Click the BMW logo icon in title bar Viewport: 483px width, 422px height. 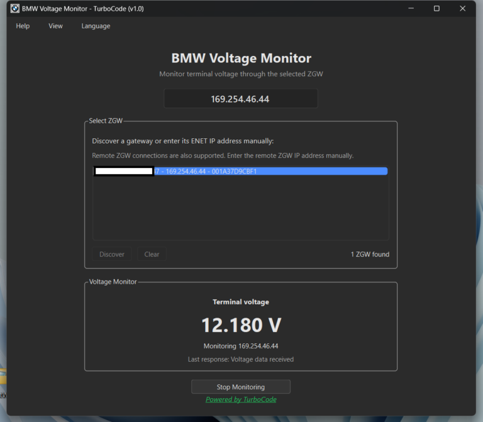point(15,9)
